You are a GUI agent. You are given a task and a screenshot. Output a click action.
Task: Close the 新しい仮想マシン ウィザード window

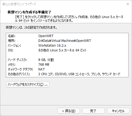[128, 4]
